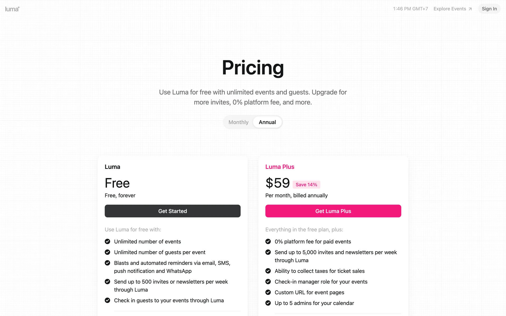
Task: Click checkmark beside Ability to collect taxes
Action: pos(268,271)
